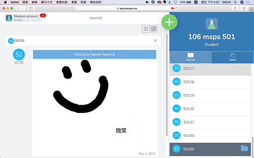The width and height of the screenshot is (254, 158).
Task: Open the 輔助說明 menu
Action: tap(96, 2)
